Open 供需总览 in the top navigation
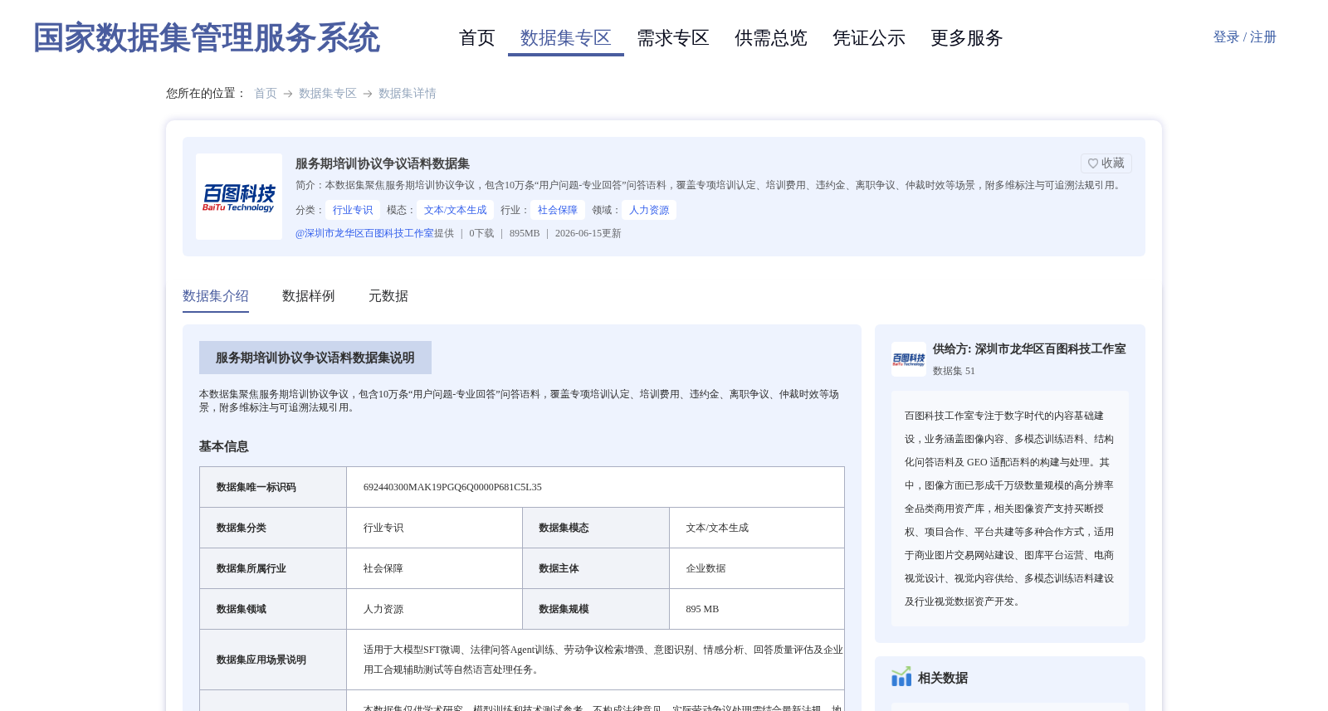1328x711 pixels. [771, 38]
